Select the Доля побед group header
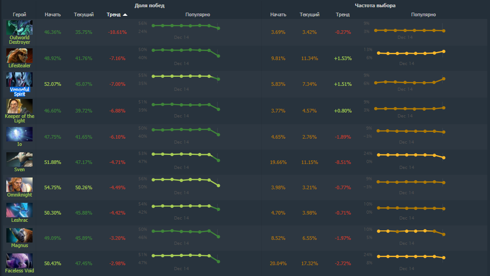 pos(149,5)
